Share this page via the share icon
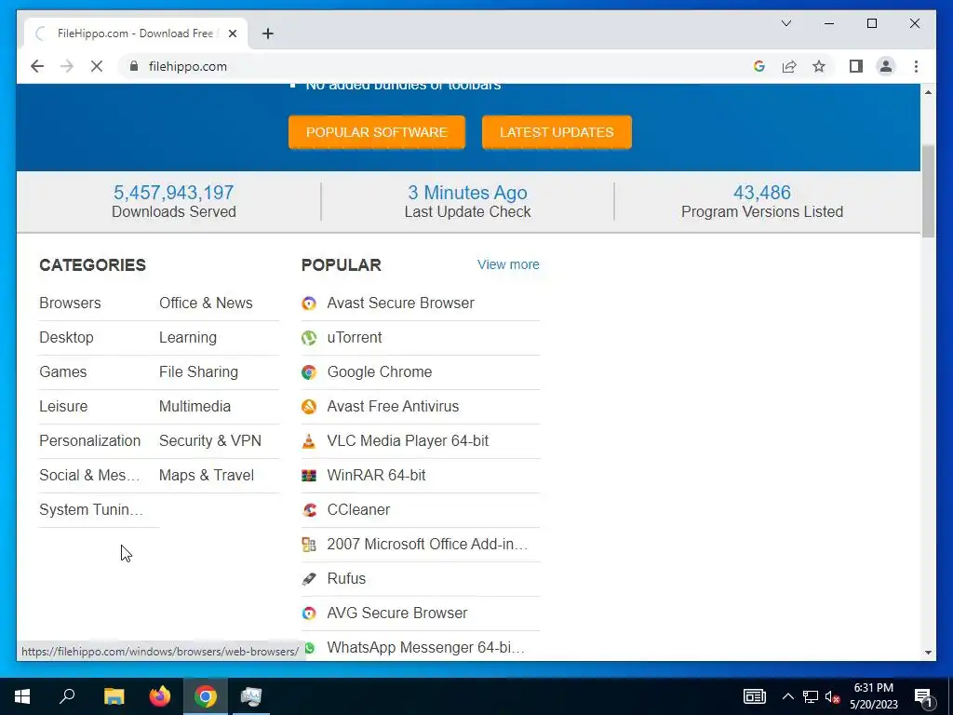The image size is (953, 715). coord(789,66)
